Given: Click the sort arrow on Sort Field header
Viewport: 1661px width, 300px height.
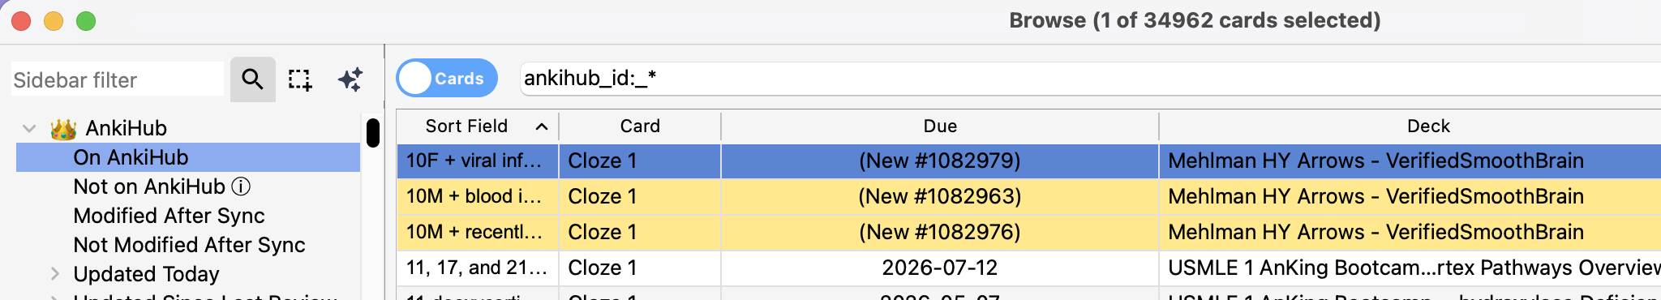Looking at the screenshot, I should pos(542,126).
